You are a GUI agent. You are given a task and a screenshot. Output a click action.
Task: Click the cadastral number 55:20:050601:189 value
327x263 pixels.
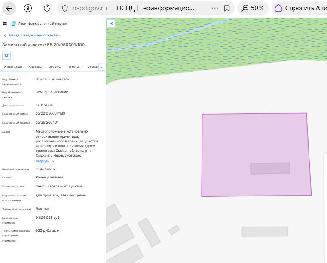(x=50, y=114)
